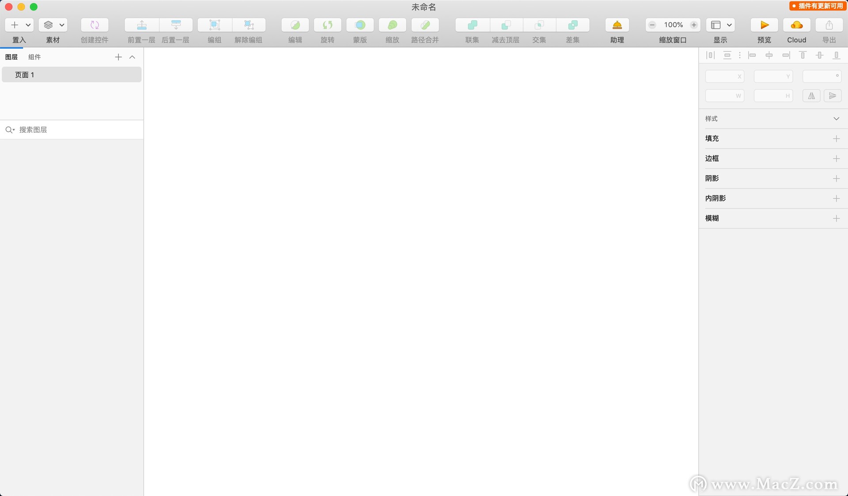Click the Cloud upload icon
Screen dimensions: 848x496
coord(797,25)
